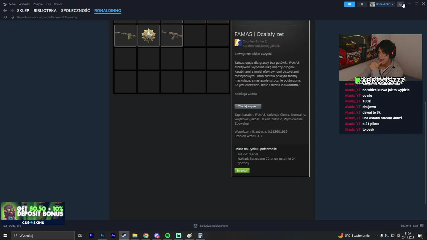Launch Adobe After Effects from taskbar
The image size is (427, 240).
[113, 236]
